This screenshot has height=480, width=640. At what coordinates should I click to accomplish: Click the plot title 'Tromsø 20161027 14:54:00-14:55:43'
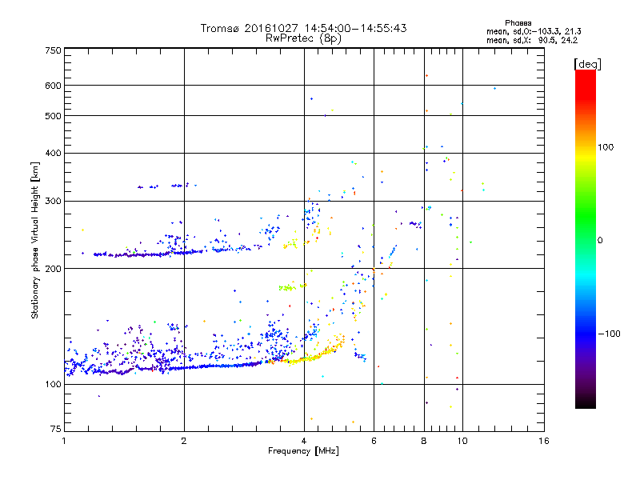coord(303,28)
